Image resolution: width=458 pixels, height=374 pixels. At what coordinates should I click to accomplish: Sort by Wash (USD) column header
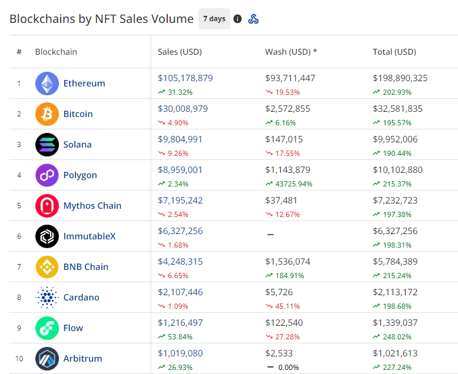tap(291, 52)
